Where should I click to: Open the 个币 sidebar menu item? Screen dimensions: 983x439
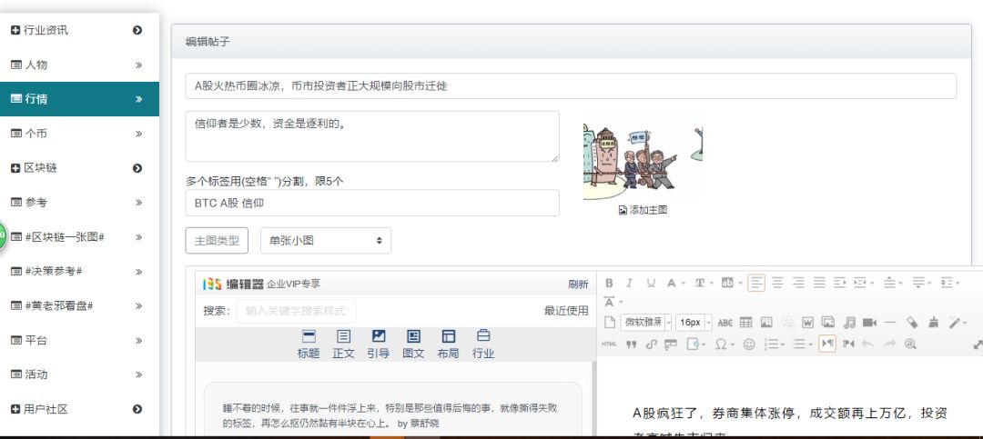coord(79,134)
